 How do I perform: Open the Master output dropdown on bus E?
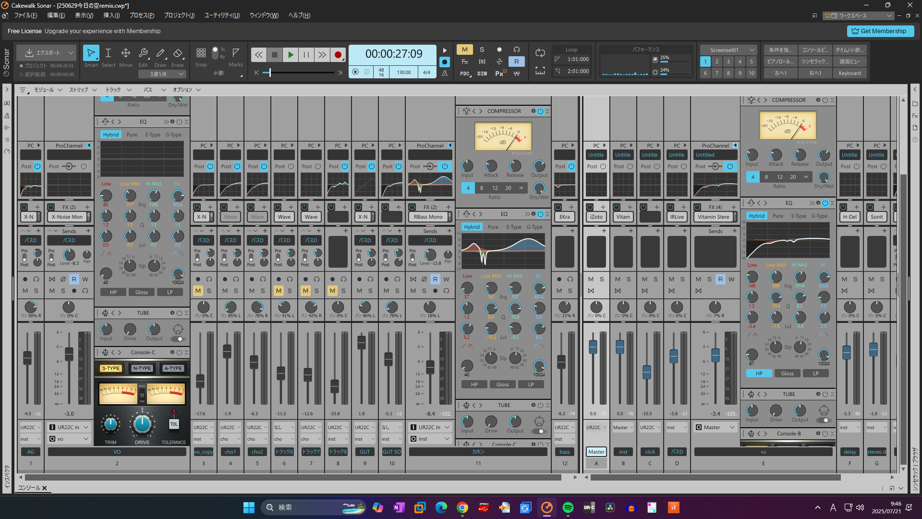click(715, 427)
